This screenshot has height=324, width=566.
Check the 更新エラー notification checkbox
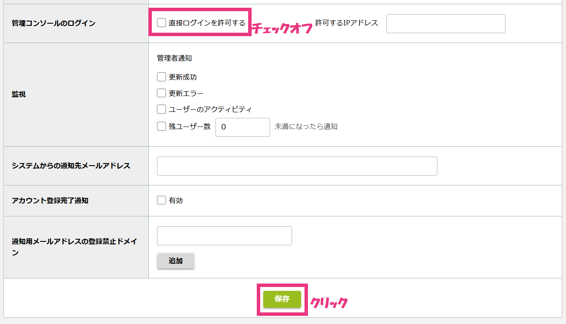[x=162, y=93]
